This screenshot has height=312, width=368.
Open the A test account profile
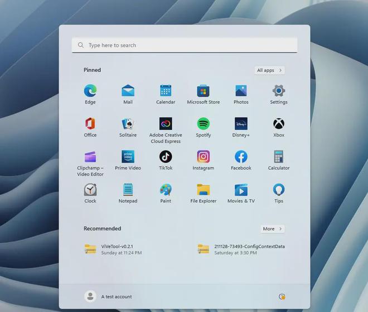coord(108,296)
